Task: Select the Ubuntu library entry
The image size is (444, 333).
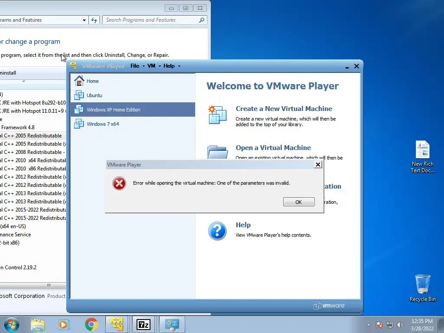Action: tap(133, 95)
